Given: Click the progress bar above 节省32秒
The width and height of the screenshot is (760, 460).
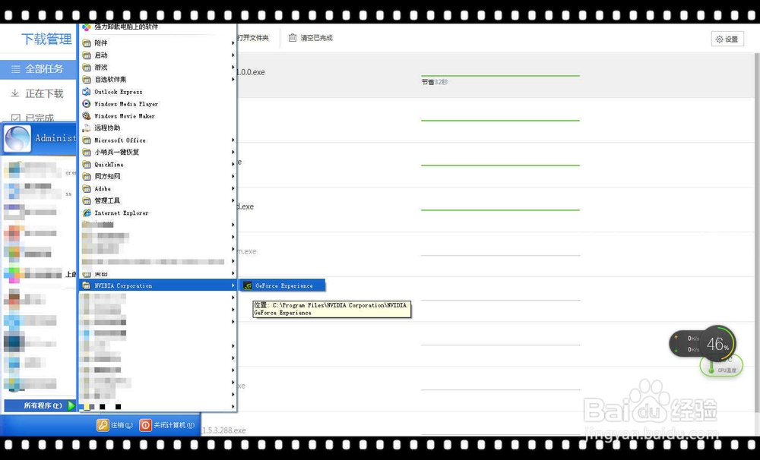Looking at the screenshot, I should 500,76.
